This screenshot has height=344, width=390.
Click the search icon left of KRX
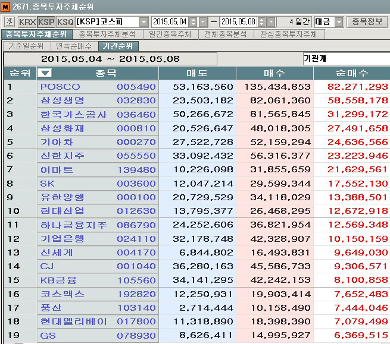(x=10, y=22)
